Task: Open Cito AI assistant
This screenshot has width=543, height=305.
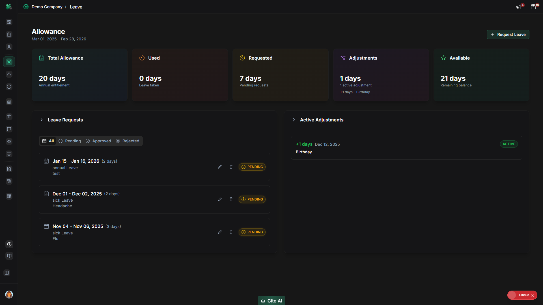Action: pos(271,300)
